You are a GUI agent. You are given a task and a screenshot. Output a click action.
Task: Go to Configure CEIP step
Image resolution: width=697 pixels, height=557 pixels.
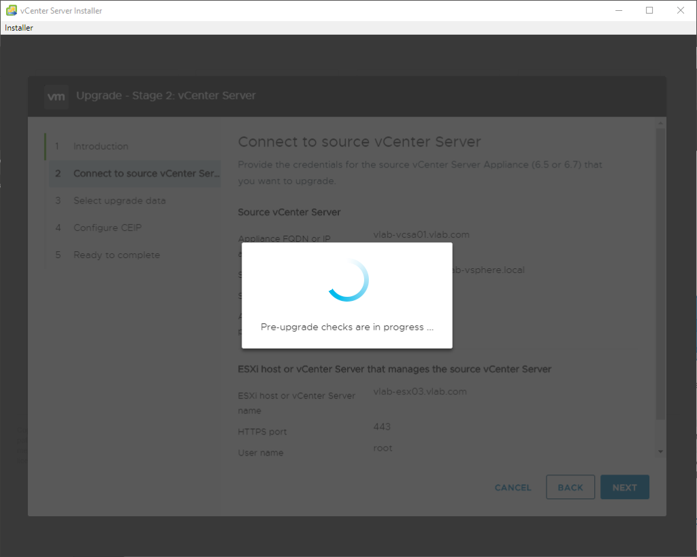(x=107, y=227)
